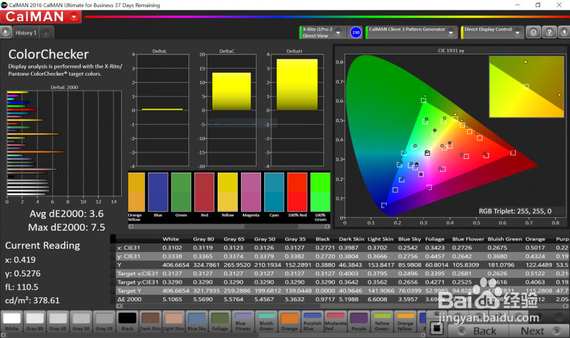Click the Red measured swatch
Screen dimensions: 570x338
tap(204, 192)
